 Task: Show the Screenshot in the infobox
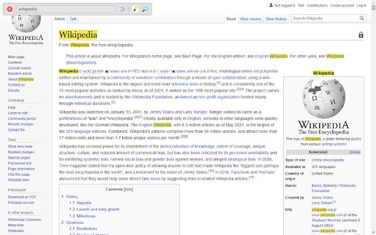point(355,152)
